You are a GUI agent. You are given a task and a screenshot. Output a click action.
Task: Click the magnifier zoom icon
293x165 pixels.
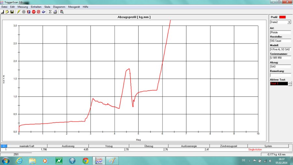[x=62, y=12]
